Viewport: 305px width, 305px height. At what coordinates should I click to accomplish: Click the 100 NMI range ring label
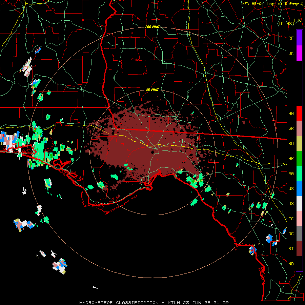[152, 27]
